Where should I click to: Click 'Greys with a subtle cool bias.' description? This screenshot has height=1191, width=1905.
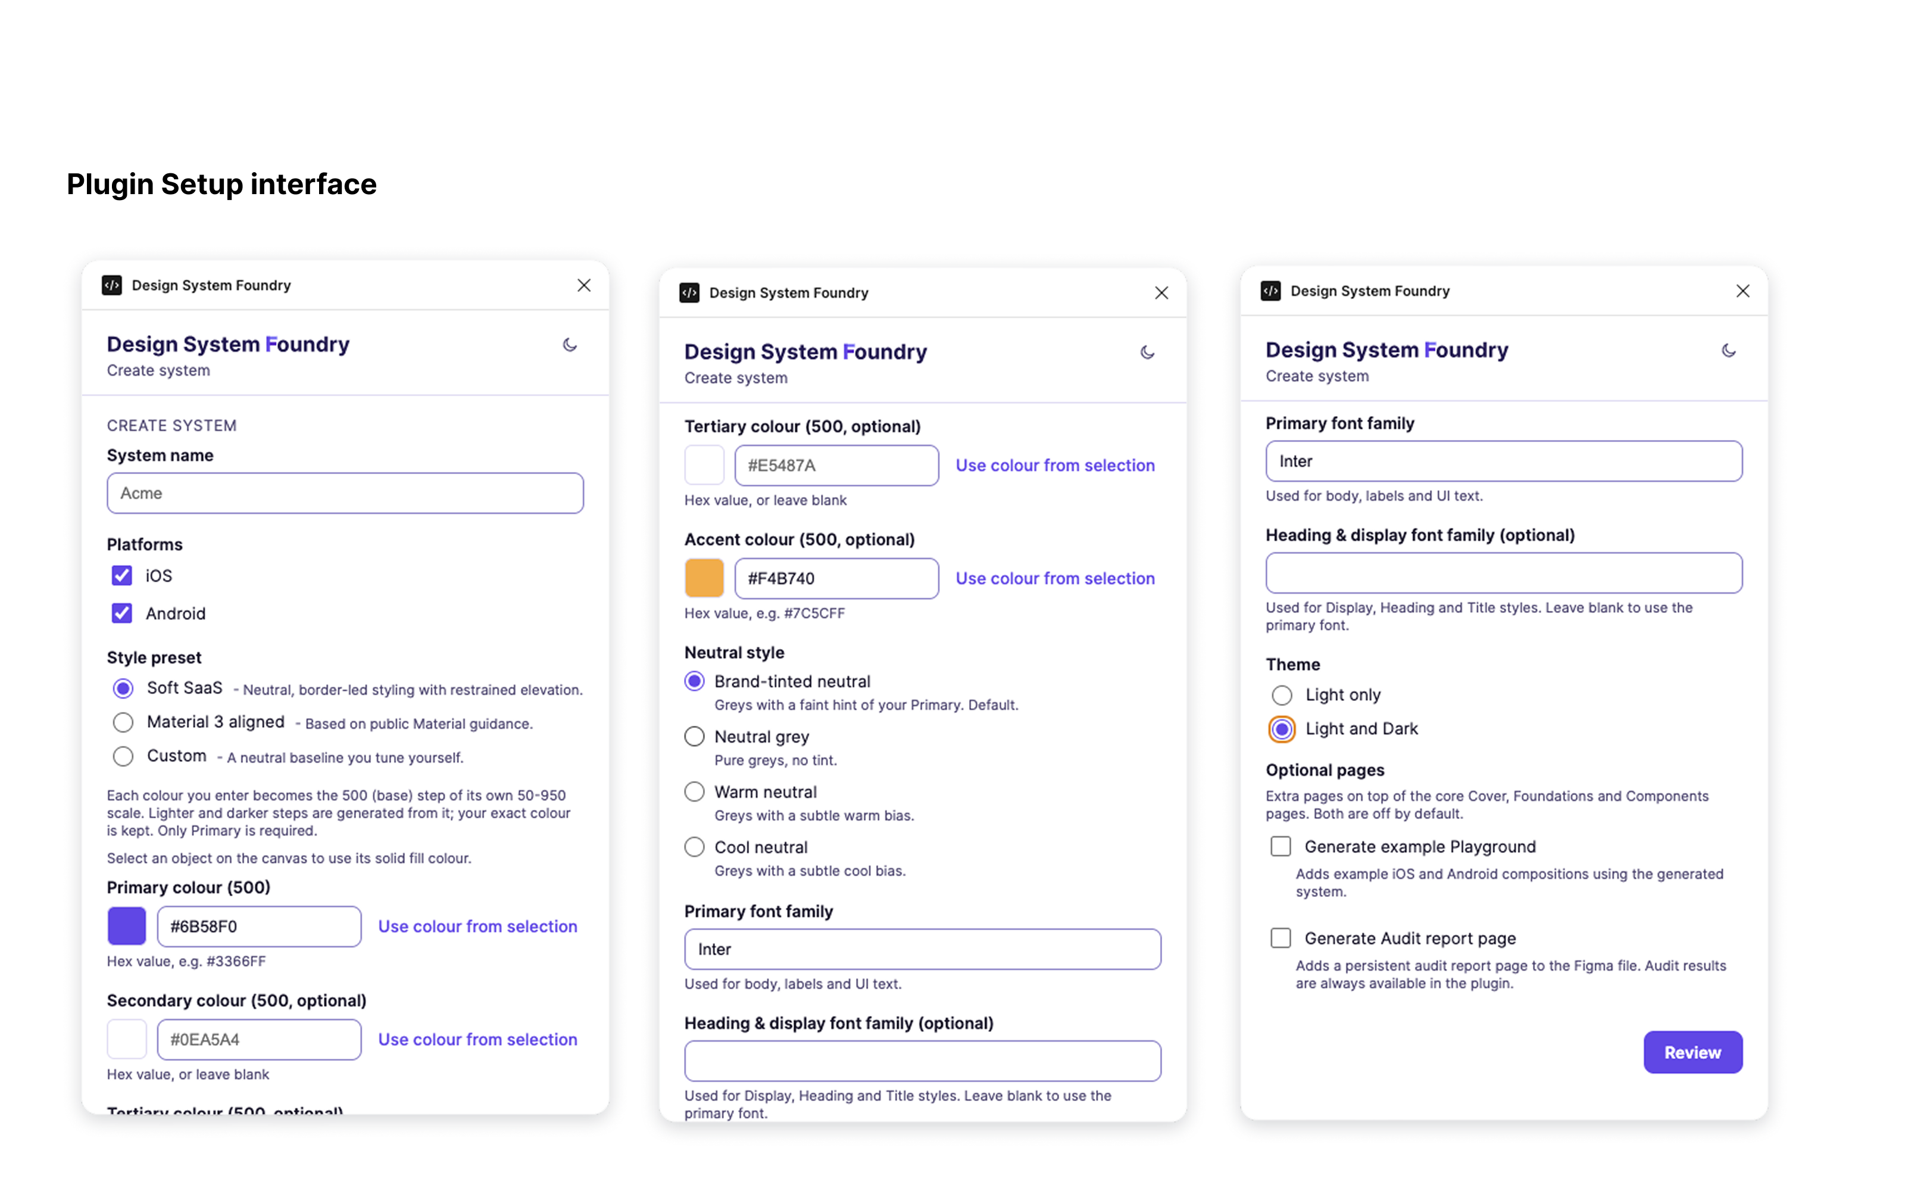(810, 871)
